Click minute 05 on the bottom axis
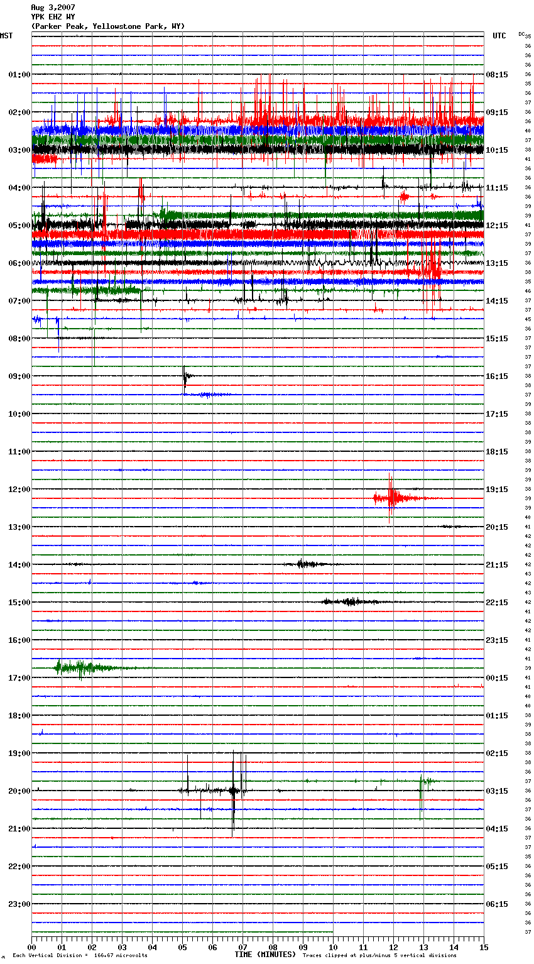This screenshot has width=534, height=964. [x=182, y=947]
